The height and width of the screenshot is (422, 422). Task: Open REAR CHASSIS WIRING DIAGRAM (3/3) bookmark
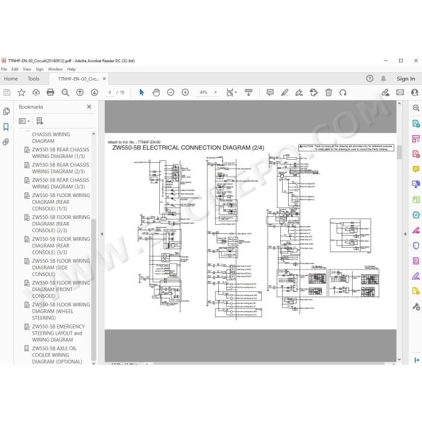point(60,183)
